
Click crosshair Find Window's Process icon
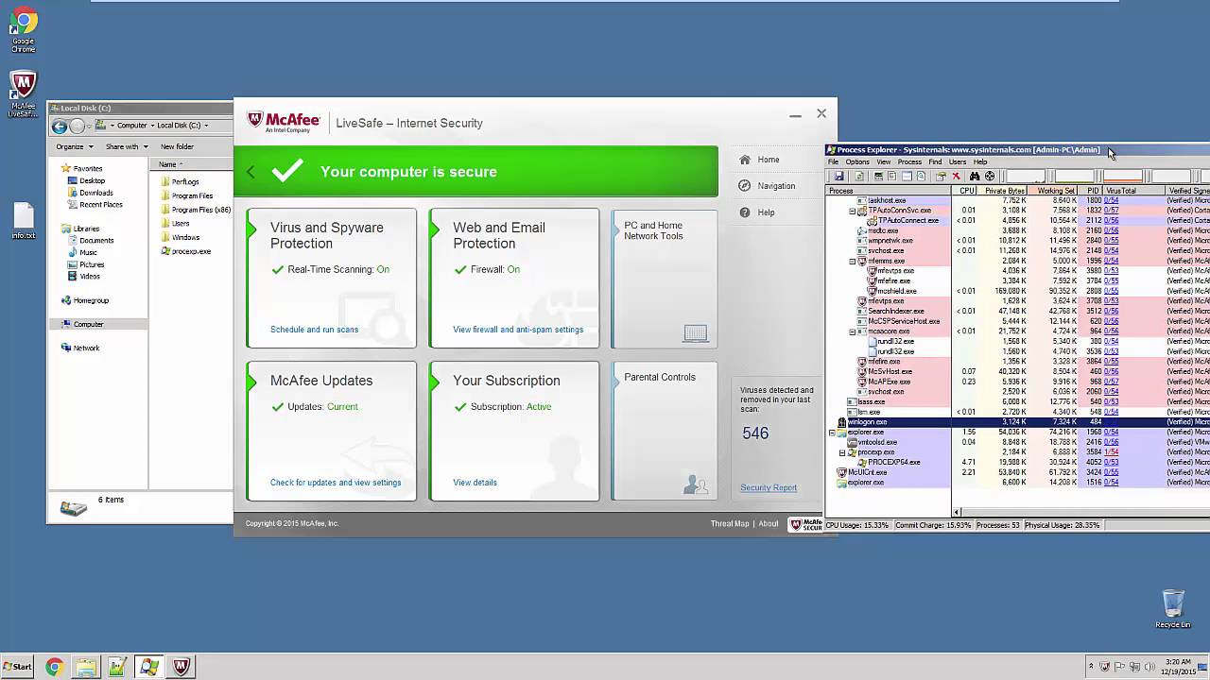click(x=990, y=176)
